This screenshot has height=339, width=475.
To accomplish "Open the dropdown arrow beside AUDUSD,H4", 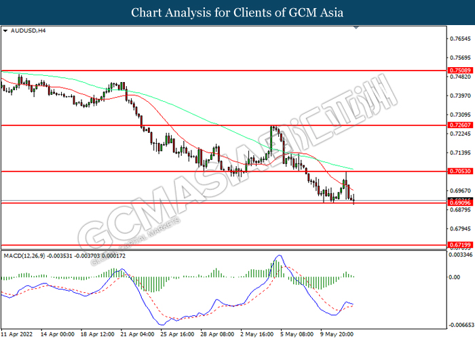I will pos(5,31).
